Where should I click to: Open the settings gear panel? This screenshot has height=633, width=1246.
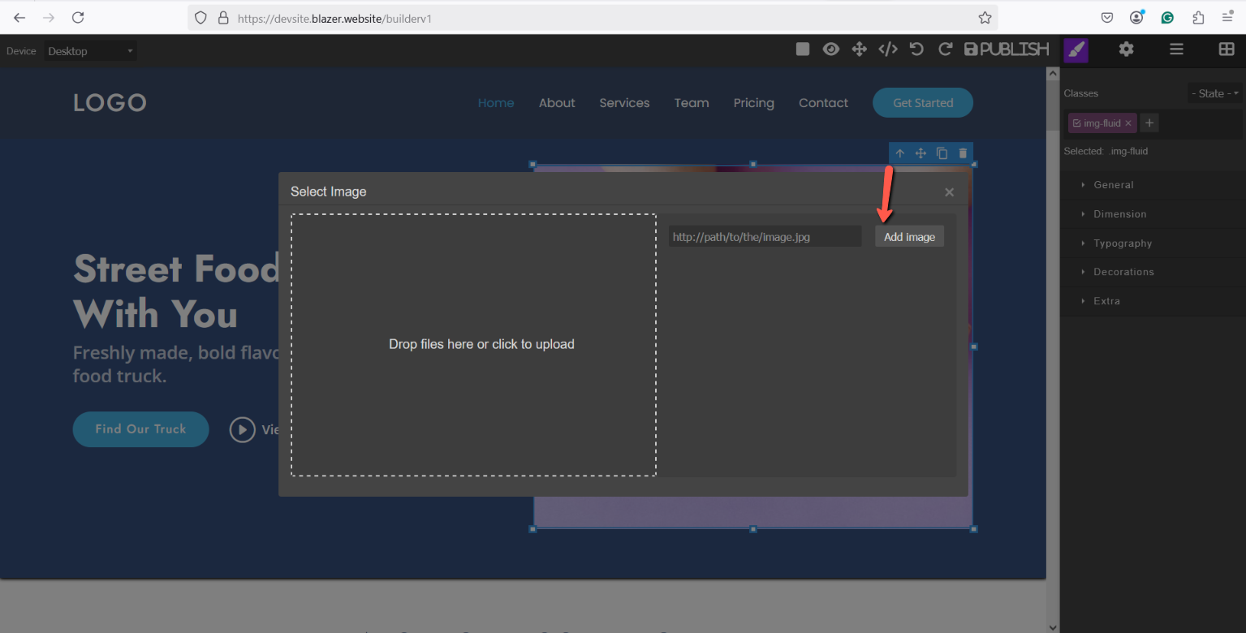pos(1126,50)
